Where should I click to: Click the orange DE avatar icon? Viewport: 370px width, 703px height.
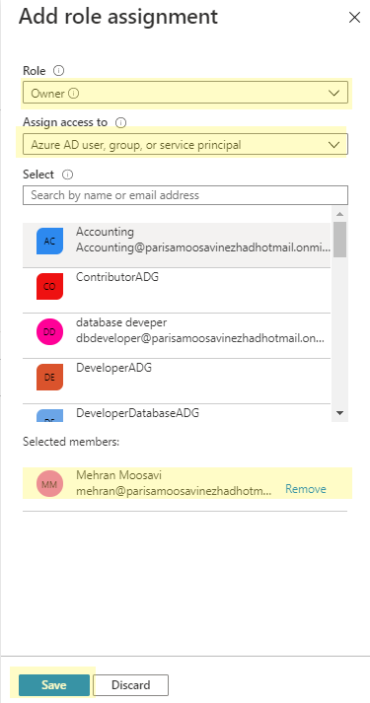49,377
